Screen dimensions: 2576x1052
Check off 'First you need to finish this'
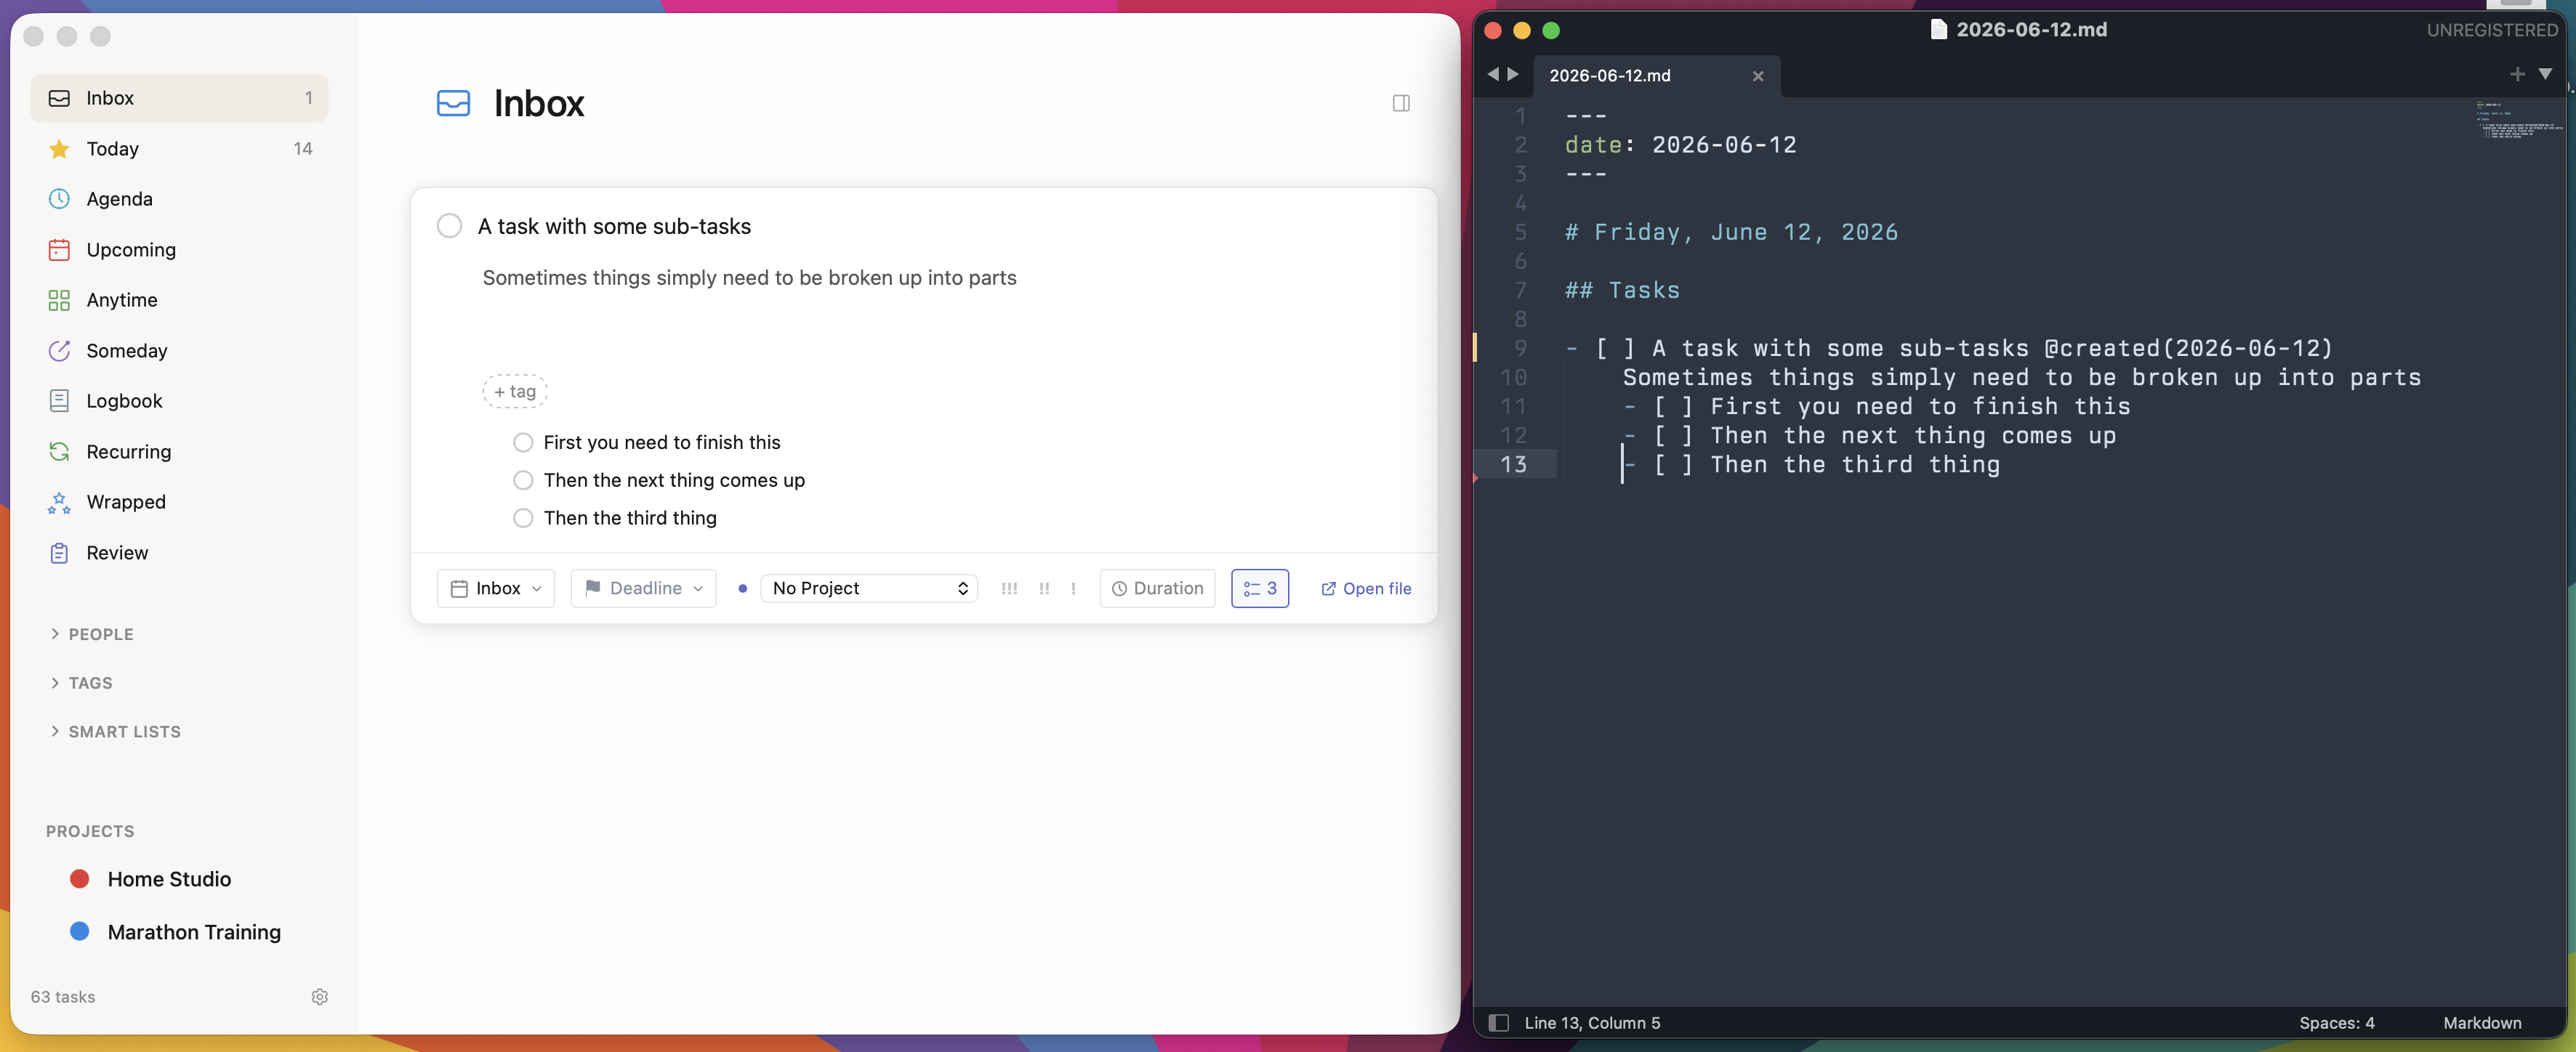[522, 442]
